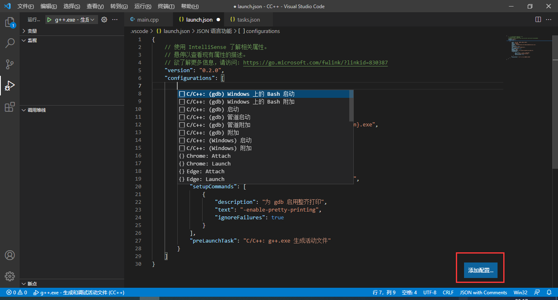Open editor more actions ellipsis

click(x=549, y=20)
